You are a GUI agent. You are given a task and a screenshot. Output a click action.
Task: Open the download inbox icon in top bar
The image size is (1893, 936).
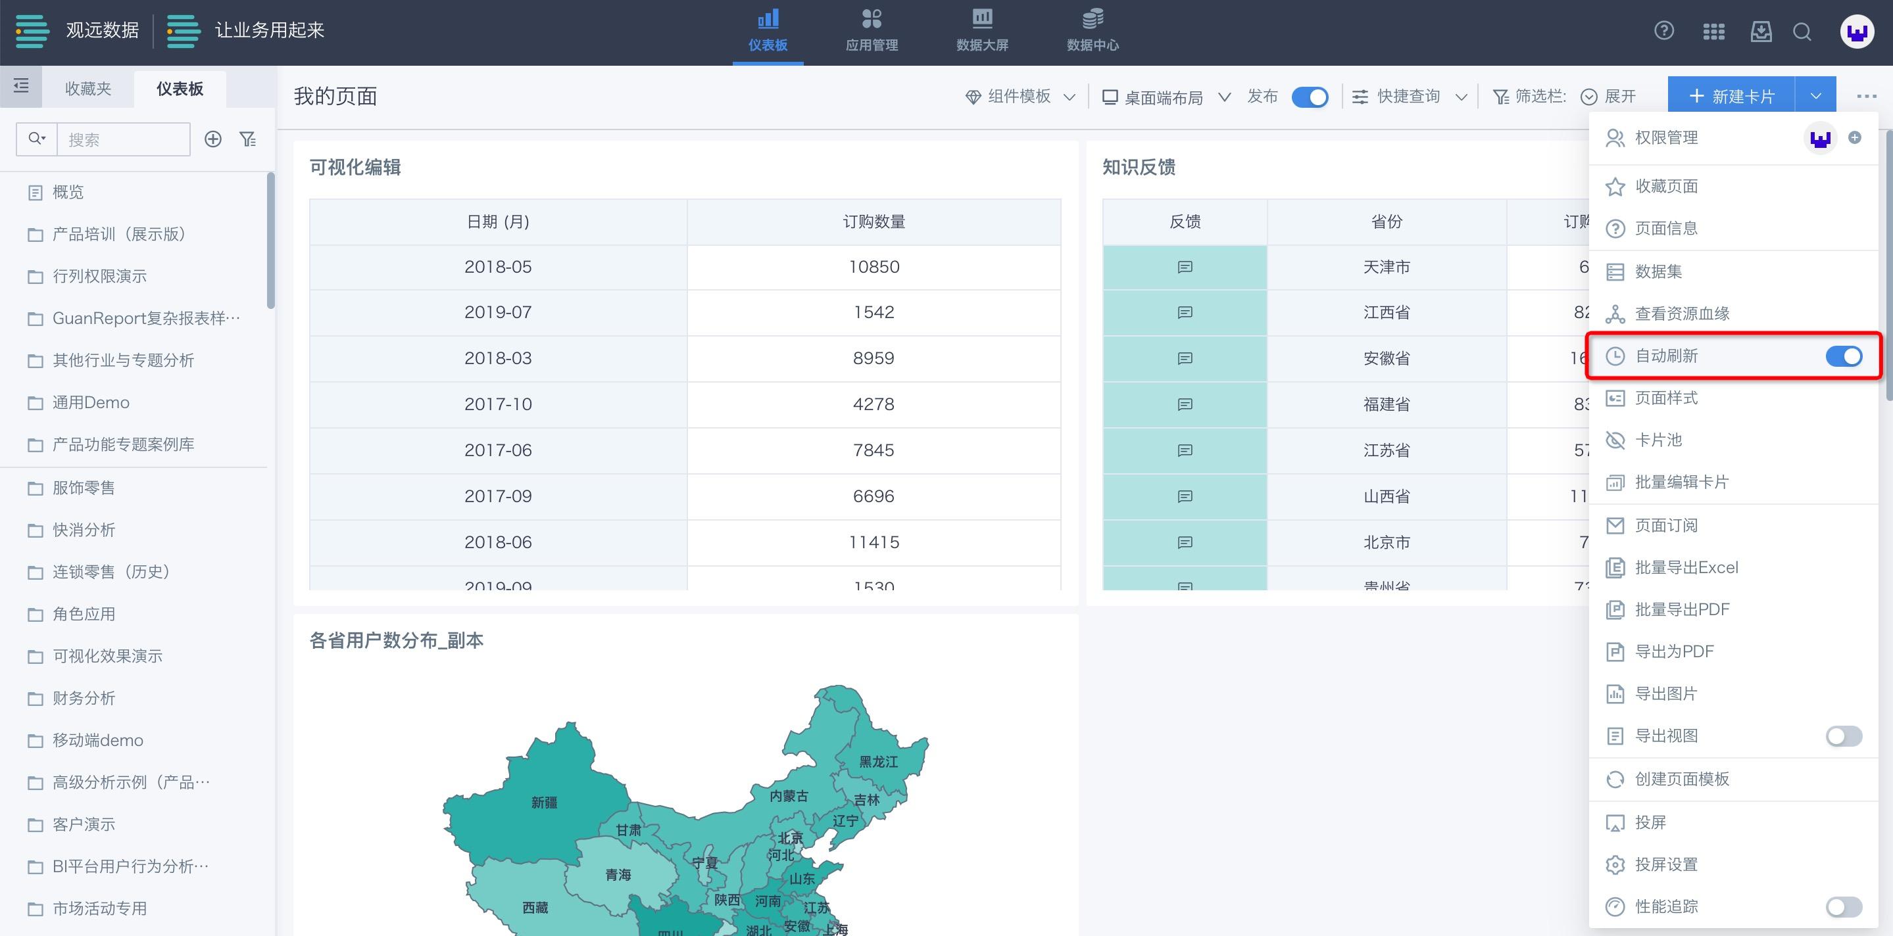tap(1761, 32)
